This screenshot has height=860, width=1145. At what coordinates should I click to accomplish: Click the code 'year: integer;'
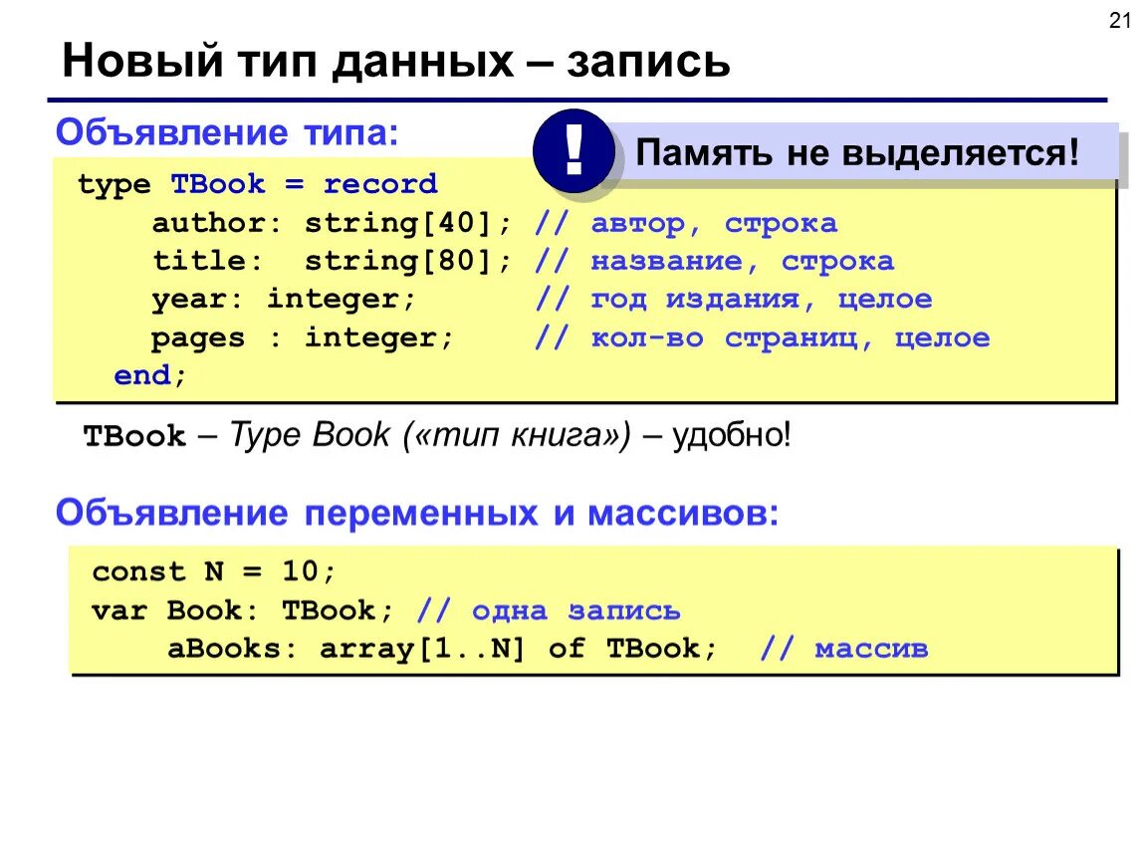[284, 300]
